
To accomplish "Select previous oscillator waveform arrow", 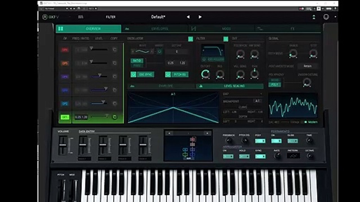I will click(x=133, y=51).
